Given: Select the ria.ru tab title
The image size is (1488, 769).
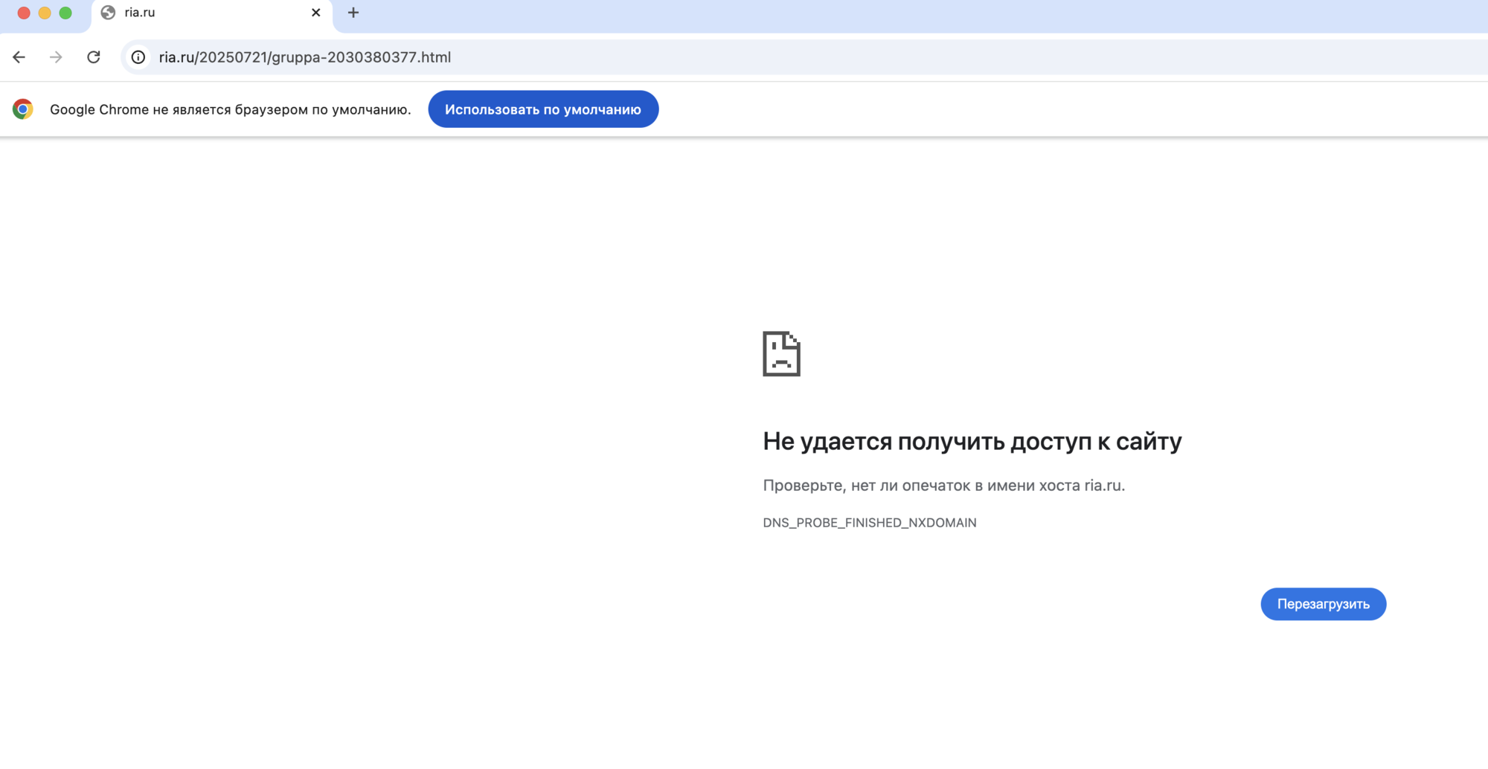Looking at the screenshot, I should 140,13.
